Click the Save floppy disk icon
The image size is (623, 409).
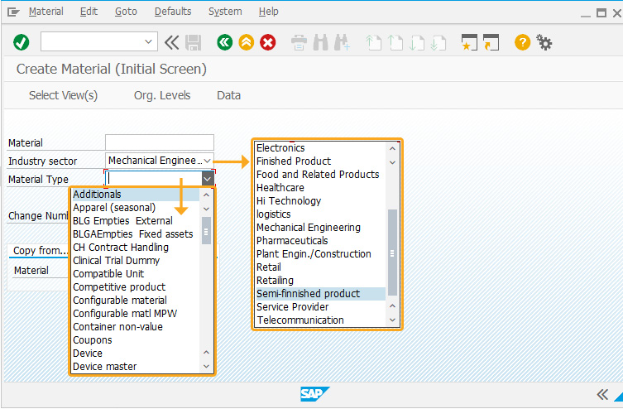[194, 42]
